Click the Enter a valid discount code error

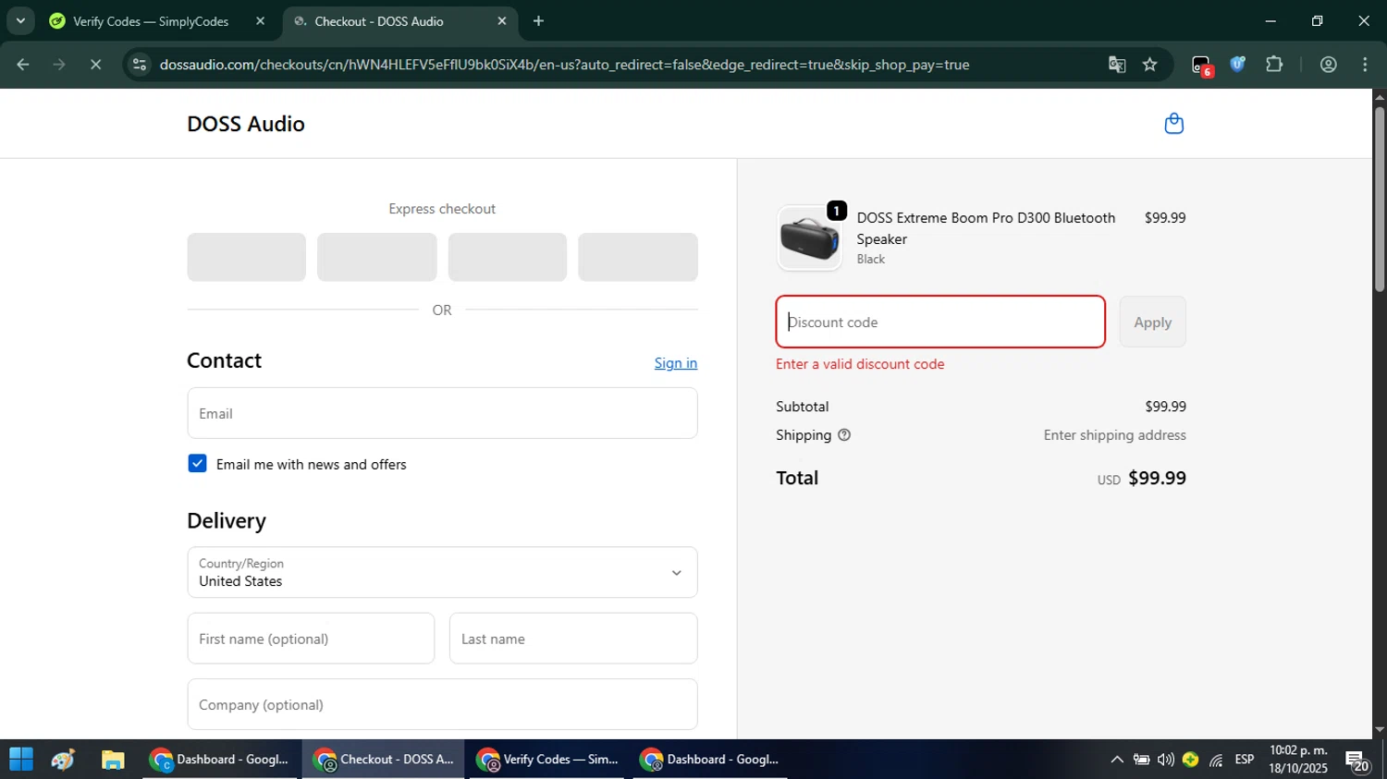[860, 364]
